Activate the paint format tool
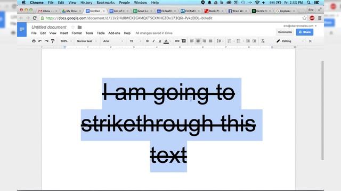 tap(53, 41)
